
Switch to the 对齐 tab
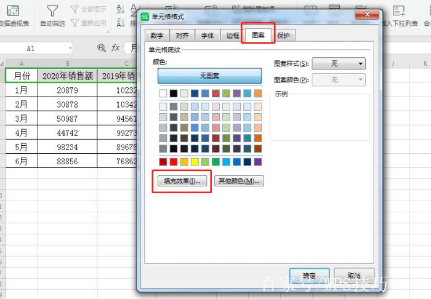coord(182,36)
